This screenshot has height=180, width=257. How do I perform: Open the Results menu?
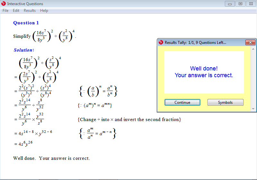coord(30,11)
